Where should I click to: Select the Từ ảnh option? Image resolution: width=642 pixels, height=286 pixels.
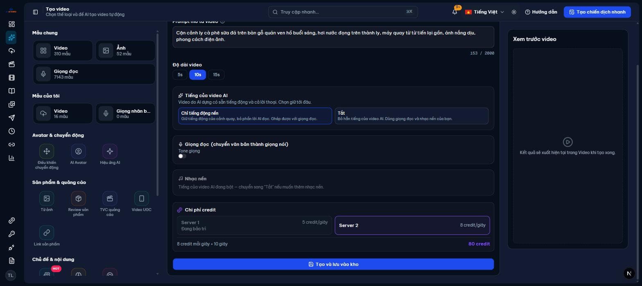[x=47, y=202]
